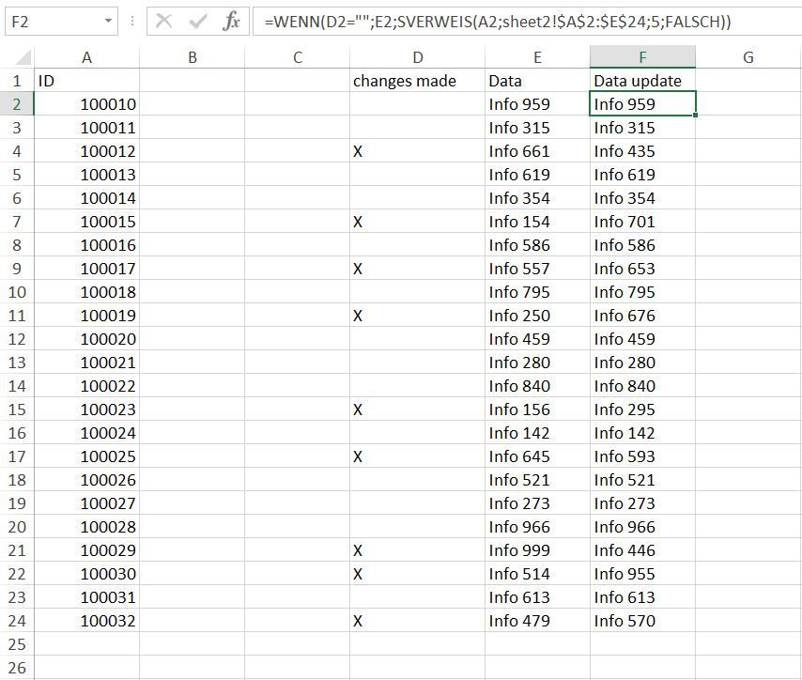Image resolution: width=802 pixels, height=680 pixels.
Task: Select the cell containing ID 100010
Action: 86,104
